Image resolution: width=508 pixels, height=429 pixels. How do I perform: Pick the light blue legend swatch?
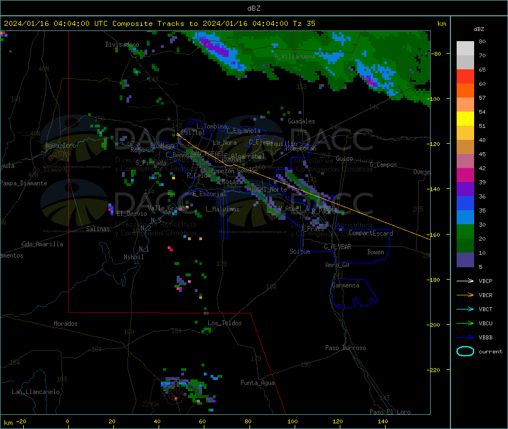click(465, 218)
